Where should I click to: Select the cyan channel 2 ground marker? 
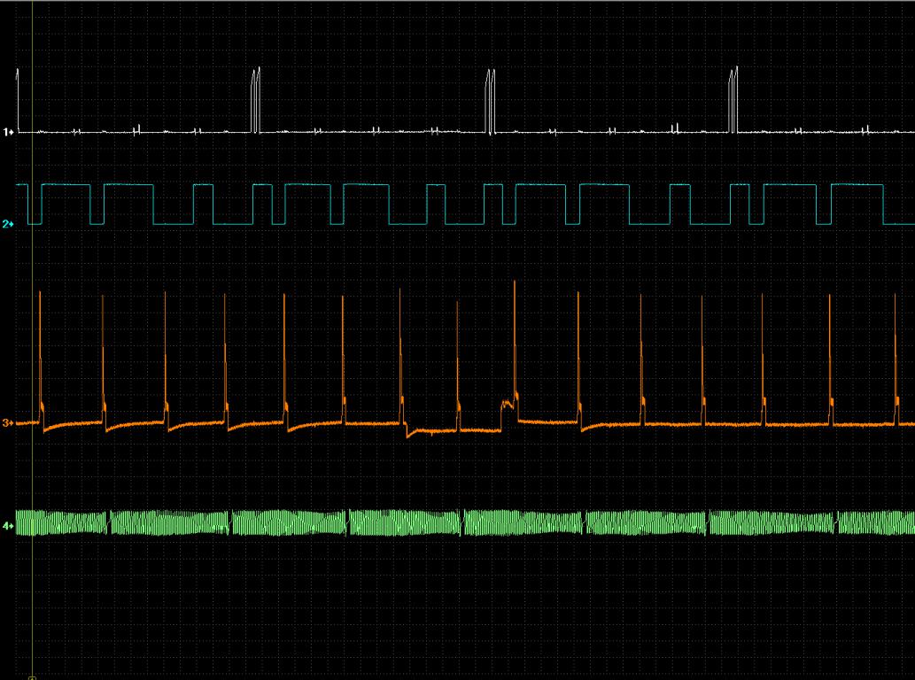tap(8, 224)
